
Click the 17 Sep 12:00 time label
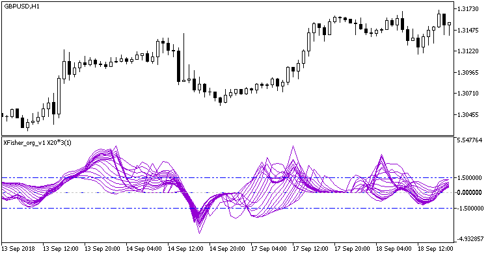(x=310, y=249)
